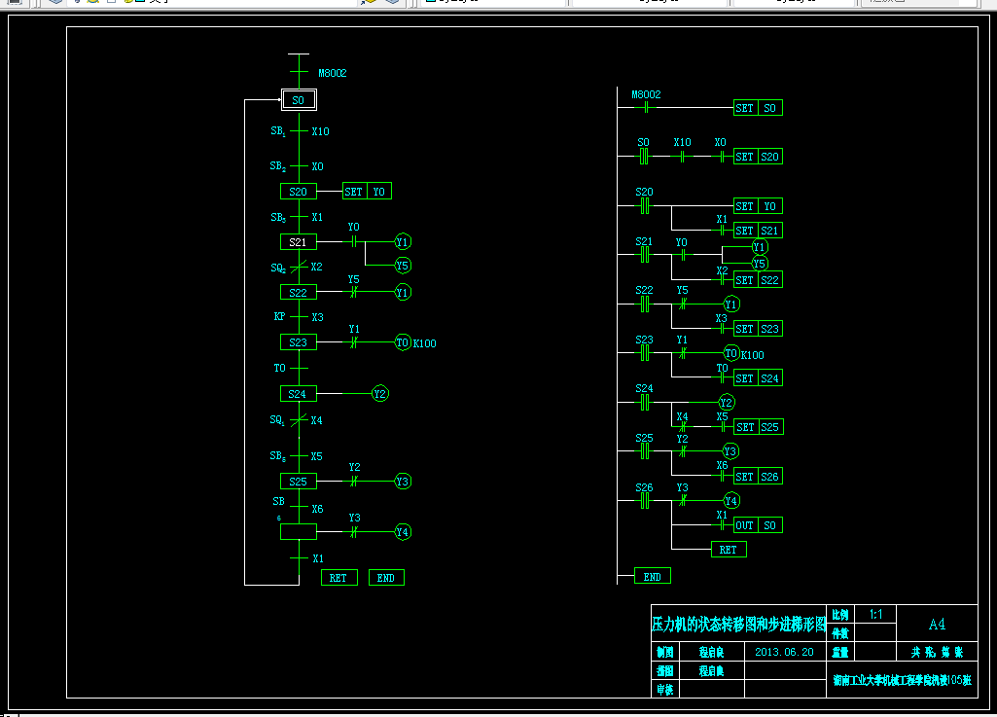Screen dimensions: 997x717
Task: Click the END box in state diagram
Action: [x=386, y=578]
